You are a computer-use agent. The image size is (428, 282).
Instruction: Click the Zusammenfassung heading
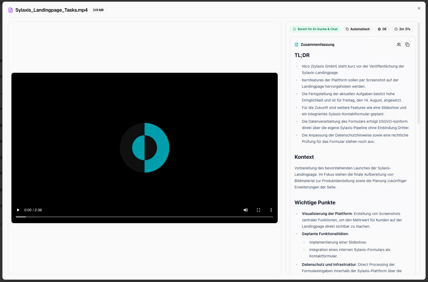317,45
